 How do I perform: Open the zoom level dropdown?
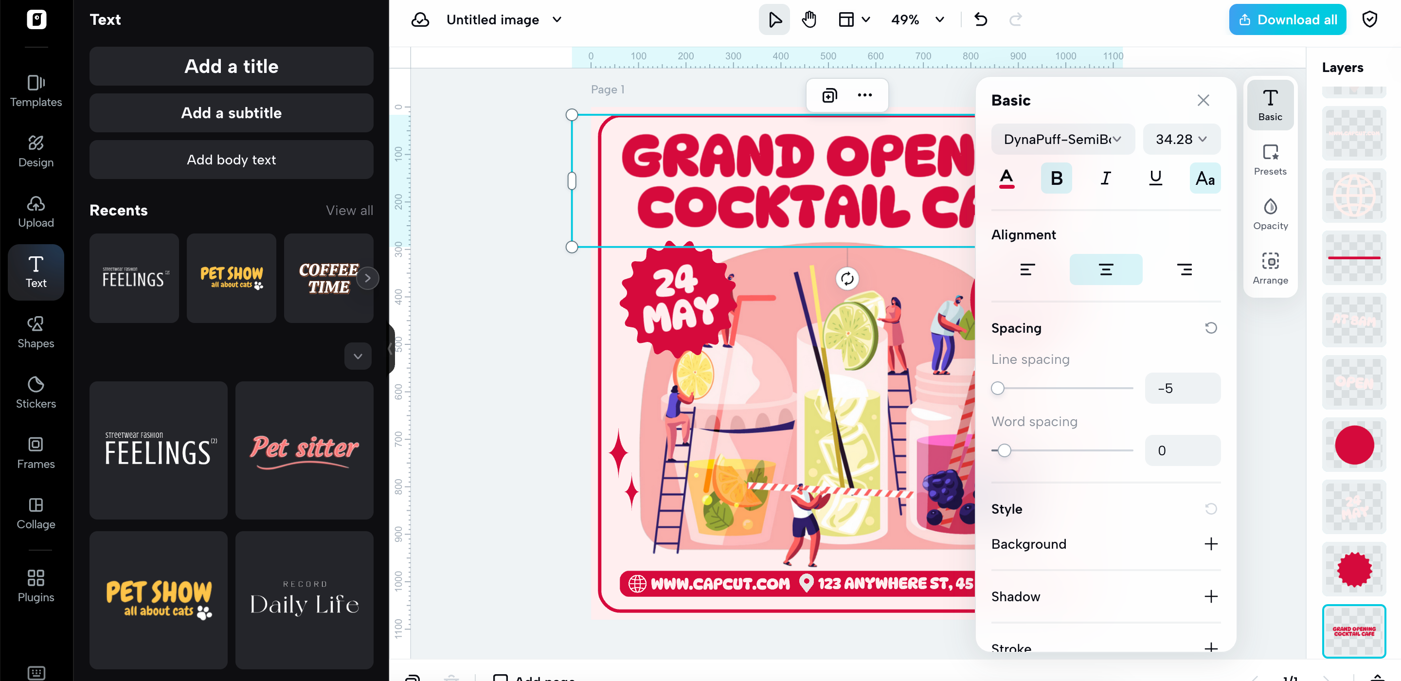918,19
